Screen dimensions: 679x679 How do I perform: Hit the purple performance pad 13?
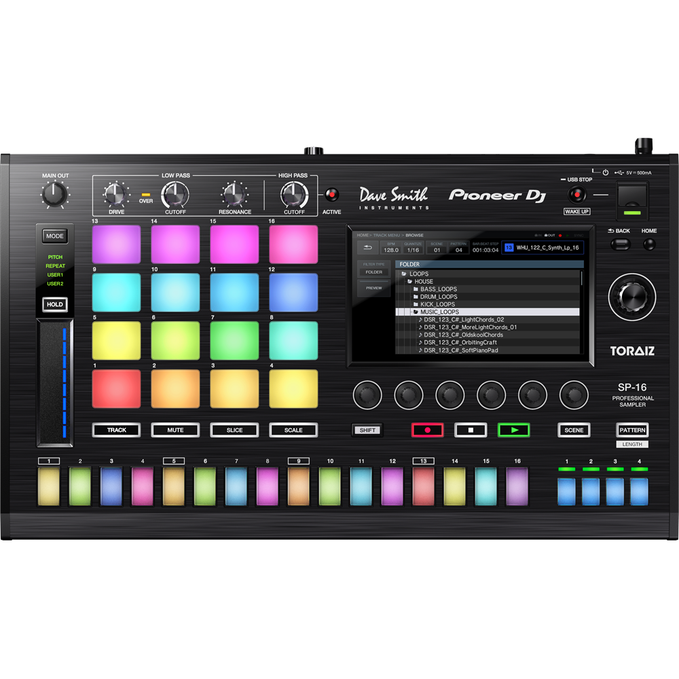click(117, 244)
